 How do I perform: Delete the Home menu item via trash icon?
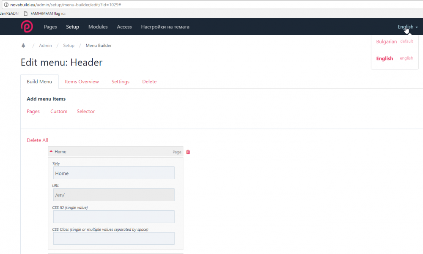(x=188, y=152)
